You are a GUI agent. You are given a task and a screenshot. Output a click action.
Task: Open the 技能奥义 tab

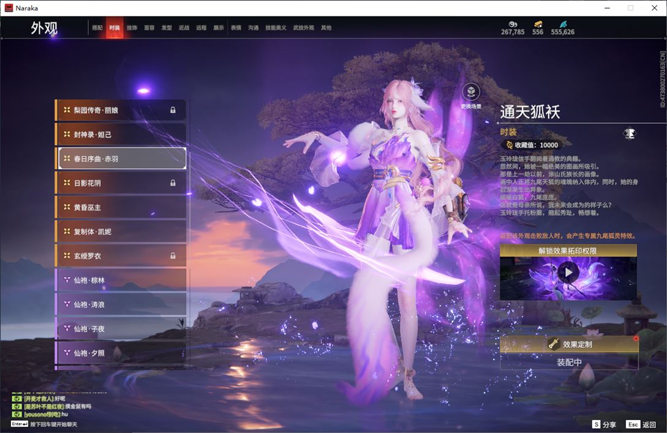(x=276, y=28)
